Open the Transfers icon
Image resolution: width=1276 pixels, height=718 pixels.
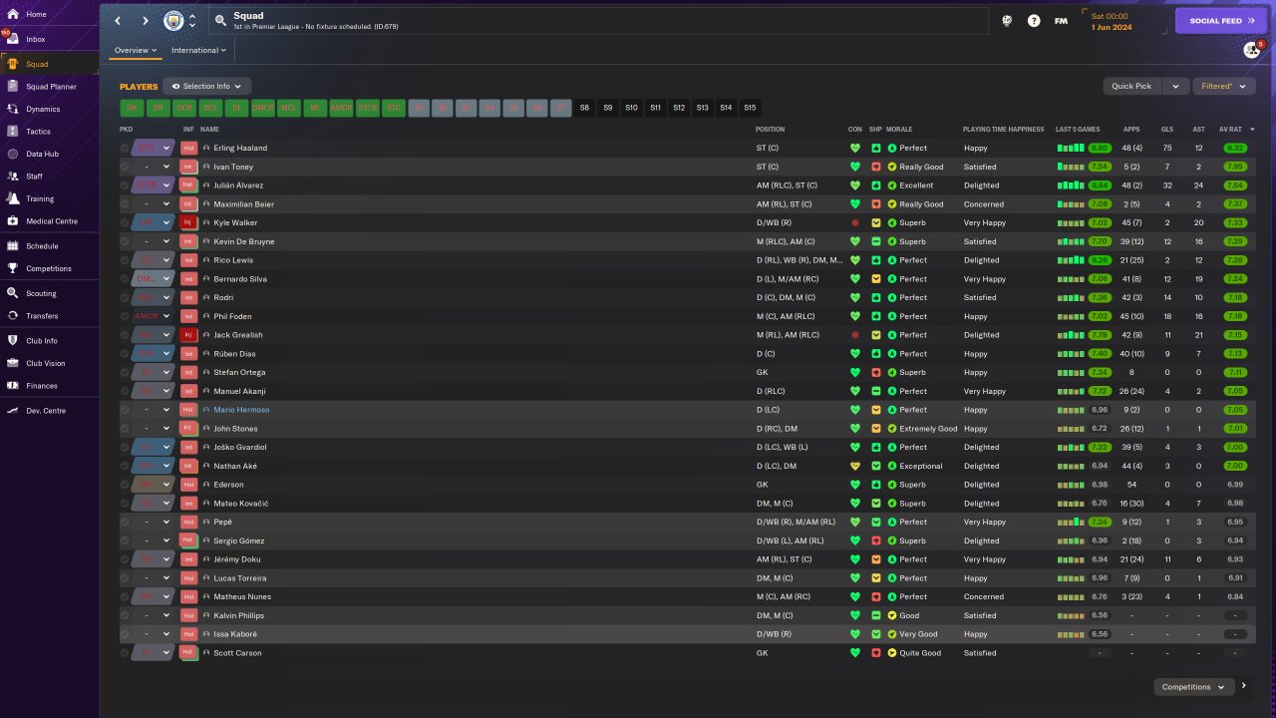tap(12, 316)
